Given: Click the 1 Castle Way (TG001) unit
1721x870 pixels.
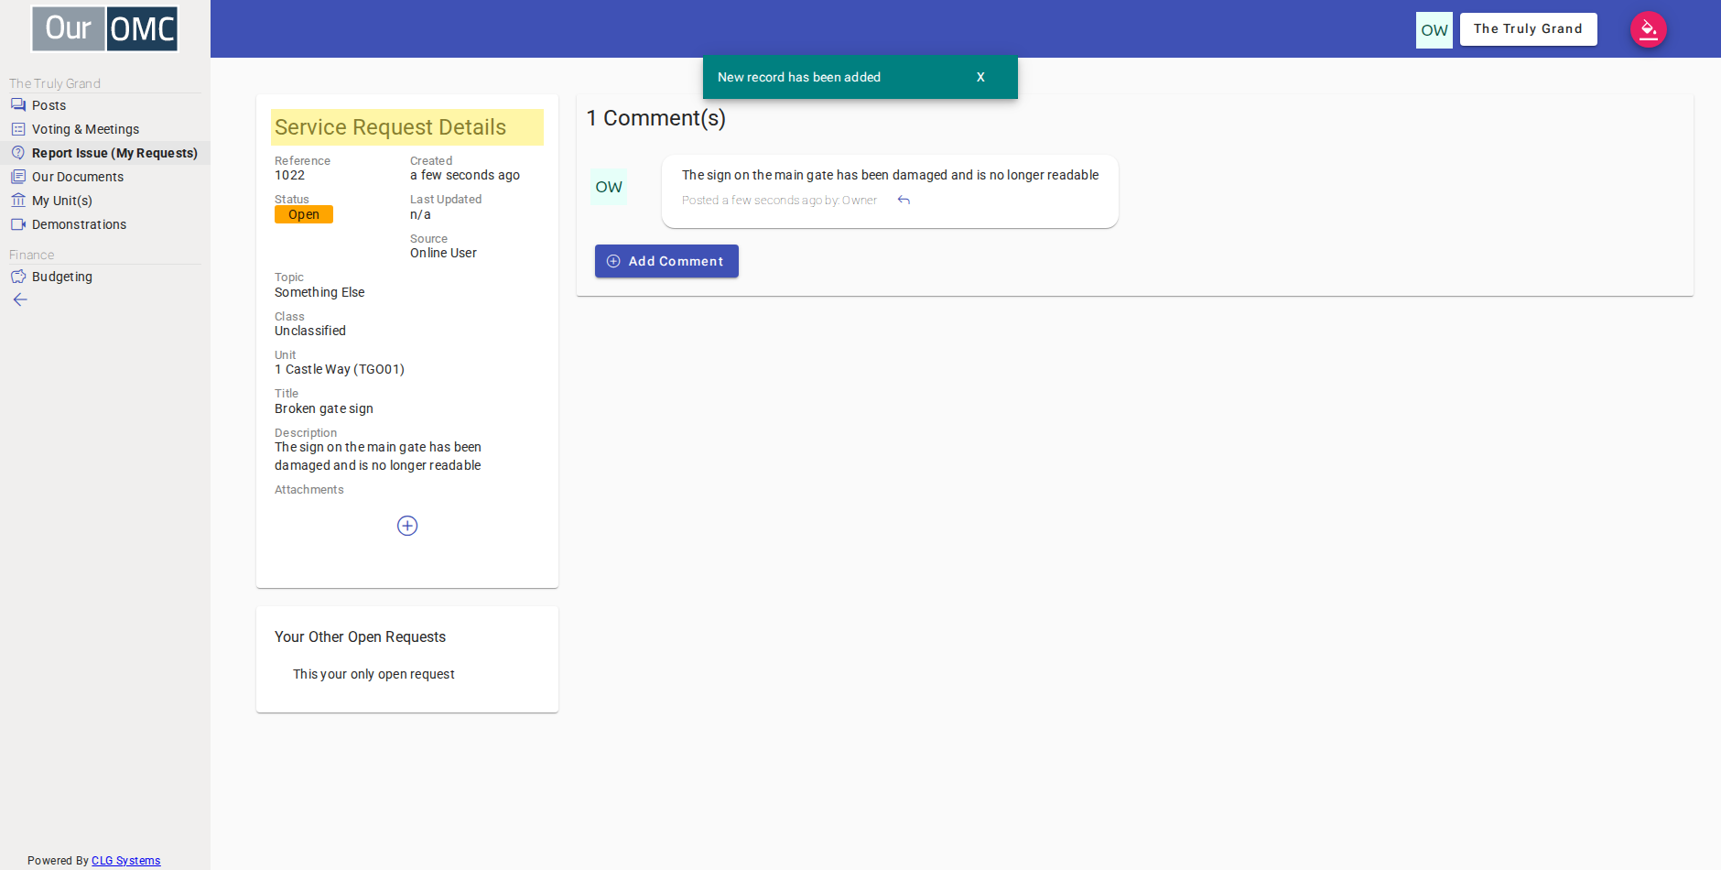Looking at the screenshot, I should [340, 369].
